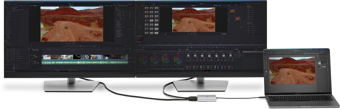Click the Offset color wheel
This screenshot has height=109, width=340.
pyautogui.click(x=178, y=59)
